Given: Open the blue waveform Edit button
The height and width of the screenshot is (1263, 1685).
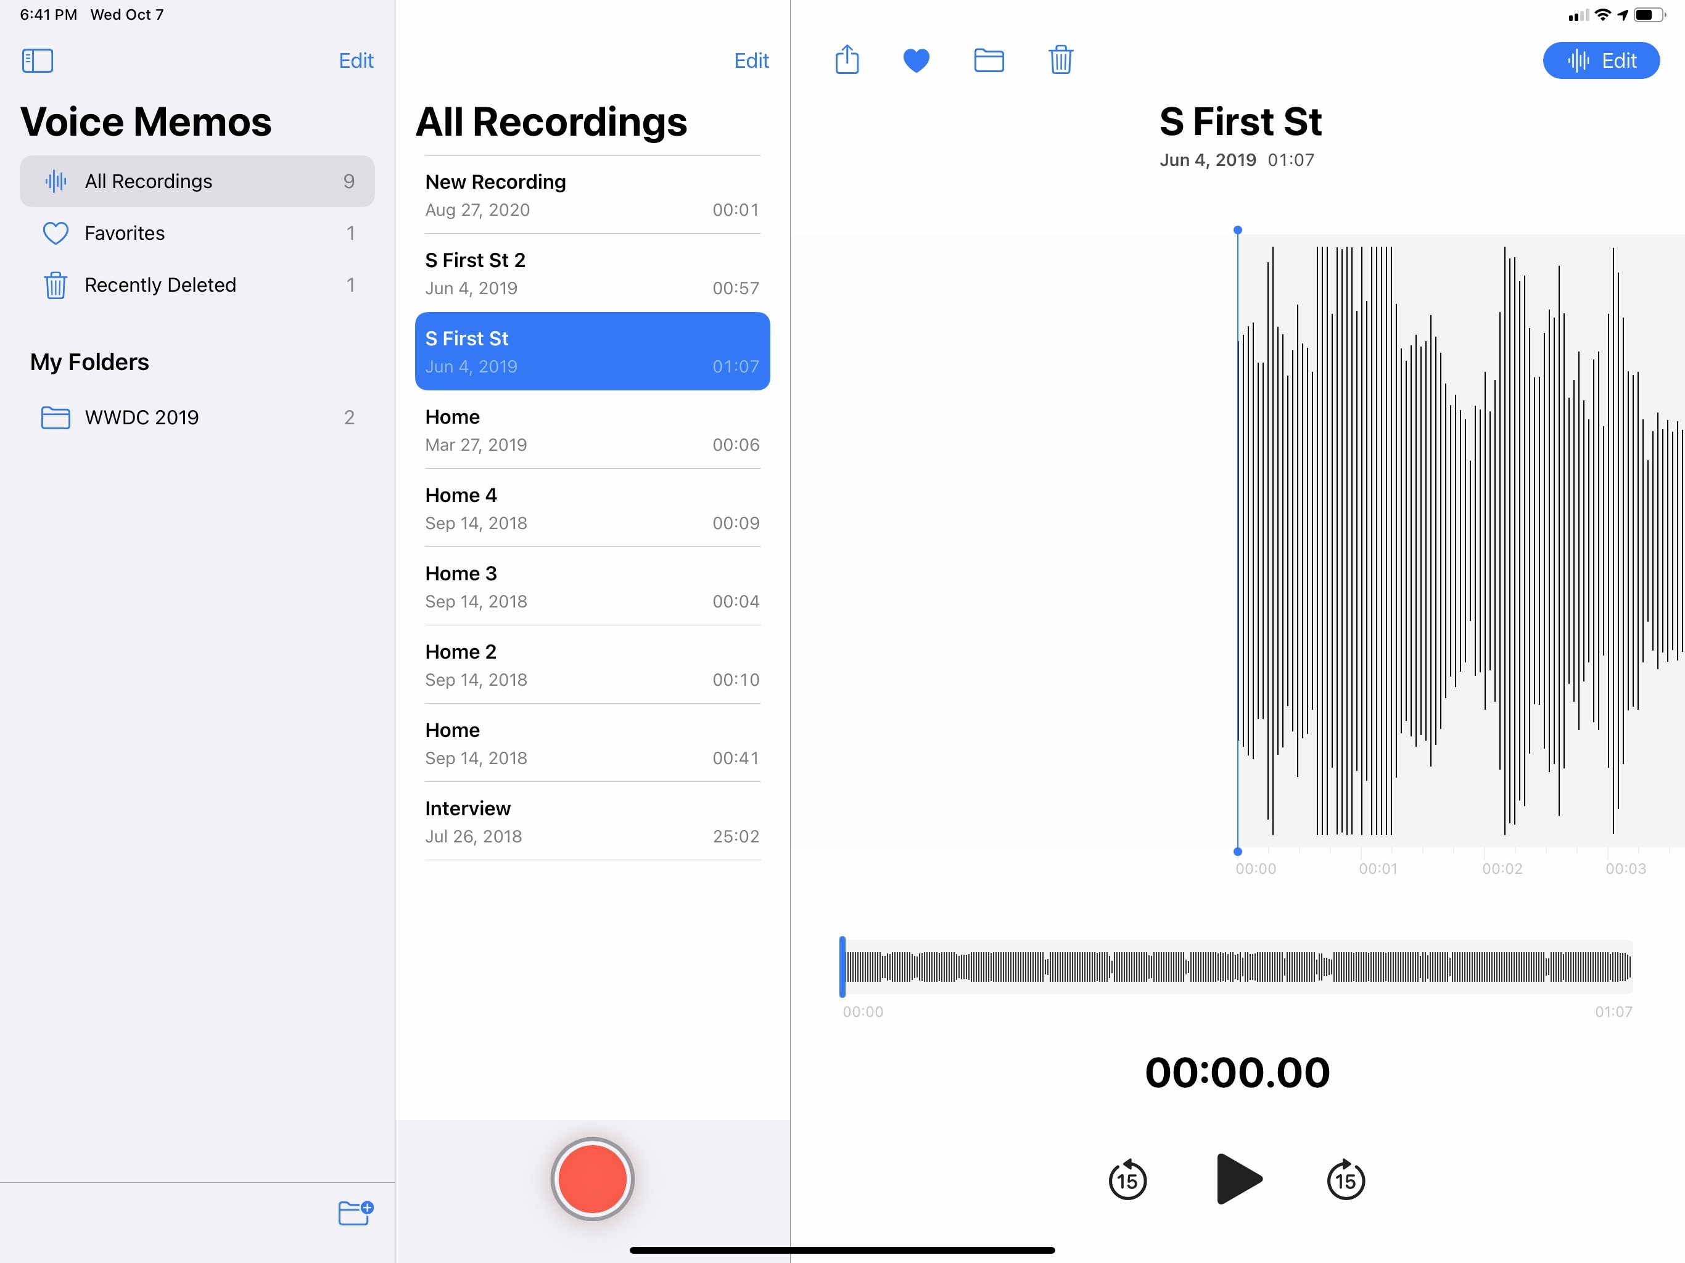Looking at the screenshot, I should pos(1601,60).
